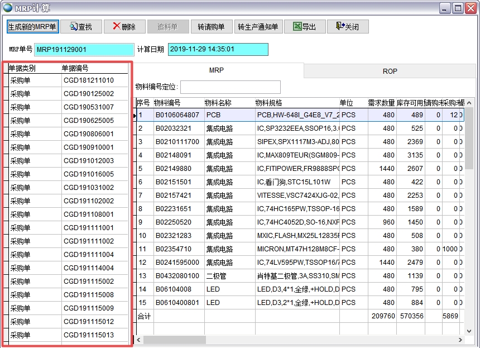Click the 计算日期 date field

pyautogui.click(x=218, y=50)
